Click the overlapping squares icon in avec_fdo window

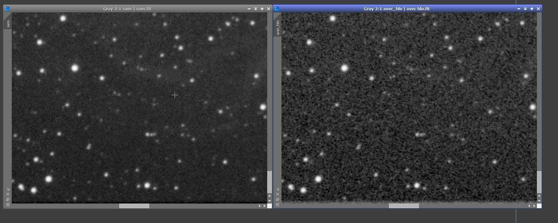click(277, 200)
